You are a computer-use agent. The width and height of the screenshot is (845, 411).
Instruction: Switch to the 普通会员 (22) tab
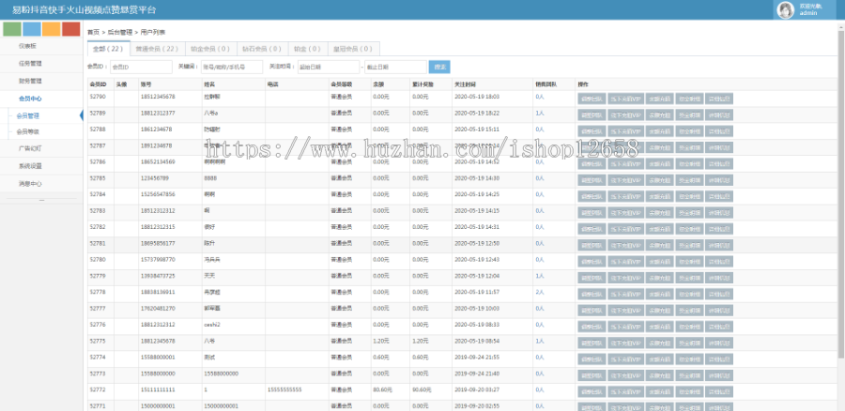(x=157, y=47)
